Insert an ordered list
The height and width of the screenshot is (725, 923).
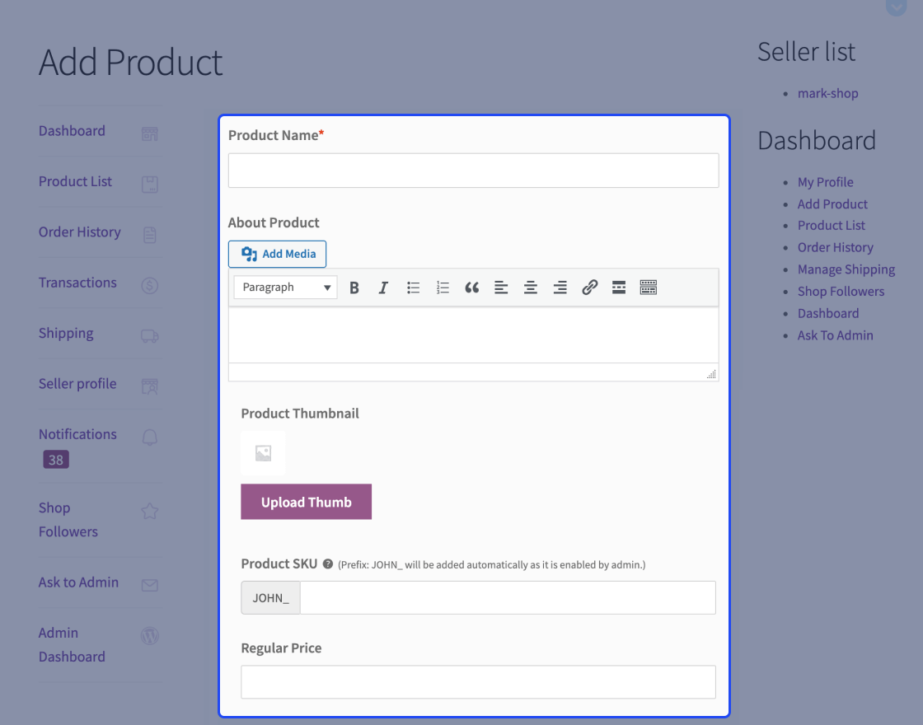(443, 287)
